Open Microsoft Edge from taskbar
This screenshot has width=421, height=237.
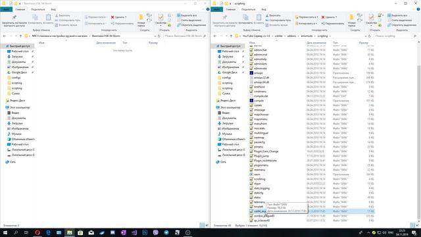coord(48,232)
